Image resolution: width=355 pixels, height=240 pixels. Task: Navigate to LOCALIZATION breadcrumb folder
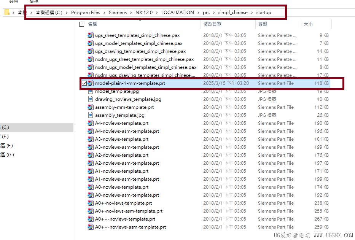[x=177, y=13]
